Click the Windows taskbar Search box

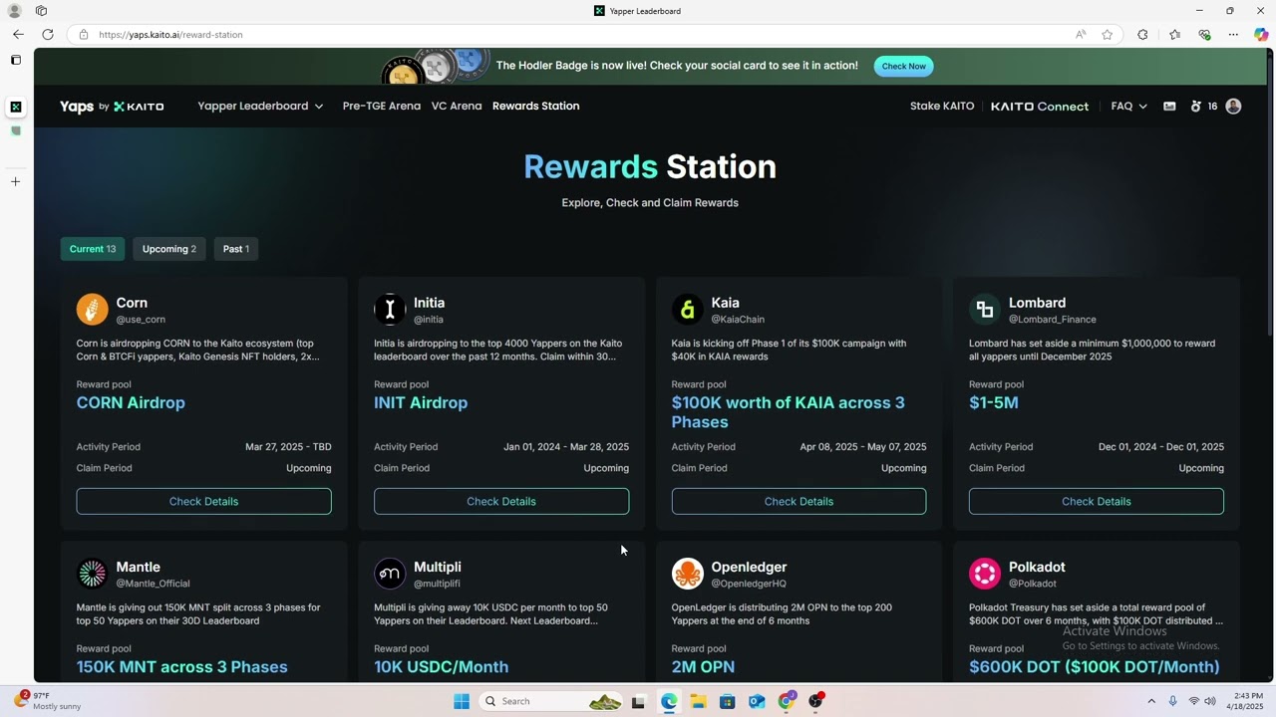click(551, 701)
